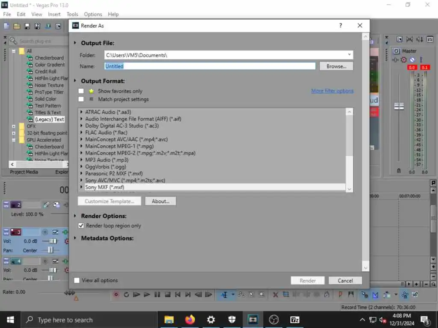Click Go to Start in the transport bar
Viewport: 438px width, 328px height.
[178, 295]
